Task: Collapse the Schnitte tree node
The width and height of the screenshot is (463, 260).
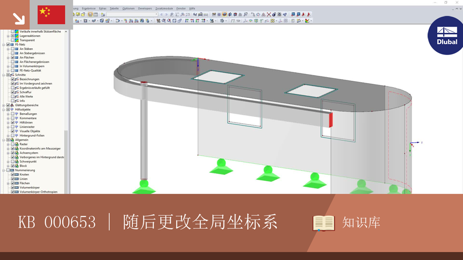Action: pos(4,75)
